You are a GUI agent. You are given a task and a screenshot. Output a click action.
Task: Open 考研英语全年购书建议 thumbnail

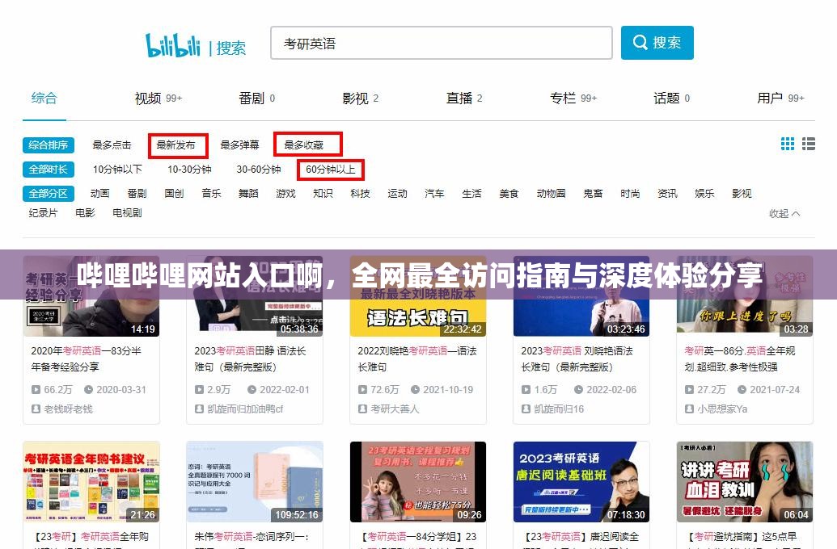pos(91,482)
